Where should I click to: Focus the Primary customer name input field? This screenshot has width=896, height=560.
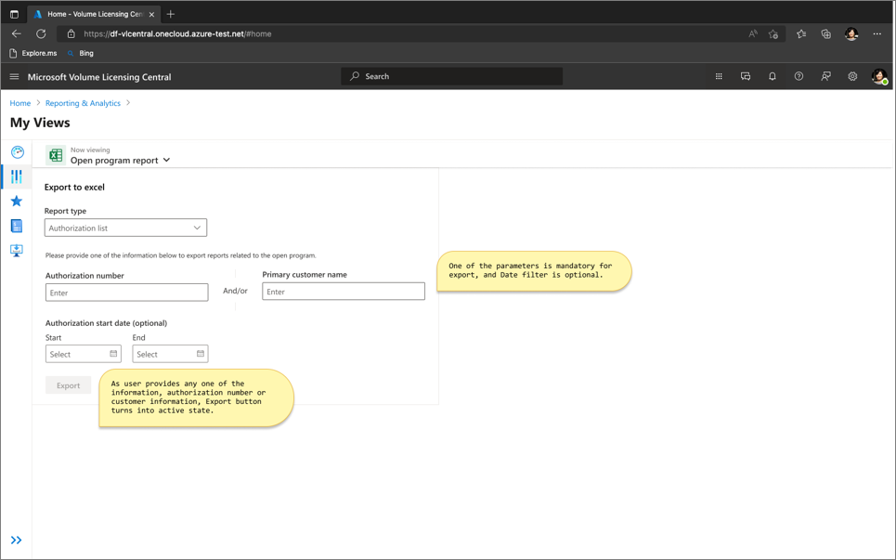pyautogui.click(x=344, y=292)
